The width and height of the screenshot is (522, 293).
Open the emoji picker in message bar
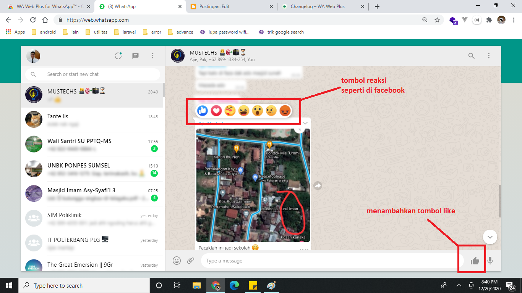pyautogui.click(x=177, y=261)
